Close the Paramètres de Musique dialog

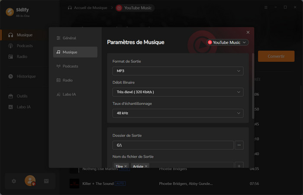248,32
